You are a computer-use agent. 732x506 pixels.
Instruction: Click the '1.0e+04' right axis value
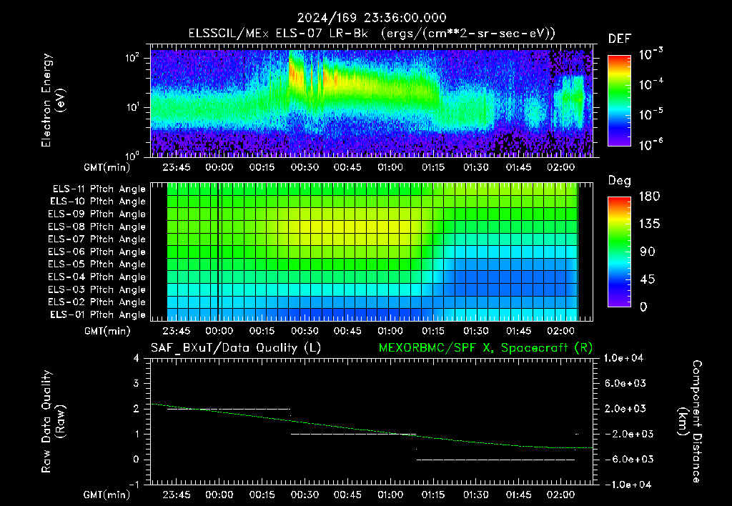pos(623,358)
